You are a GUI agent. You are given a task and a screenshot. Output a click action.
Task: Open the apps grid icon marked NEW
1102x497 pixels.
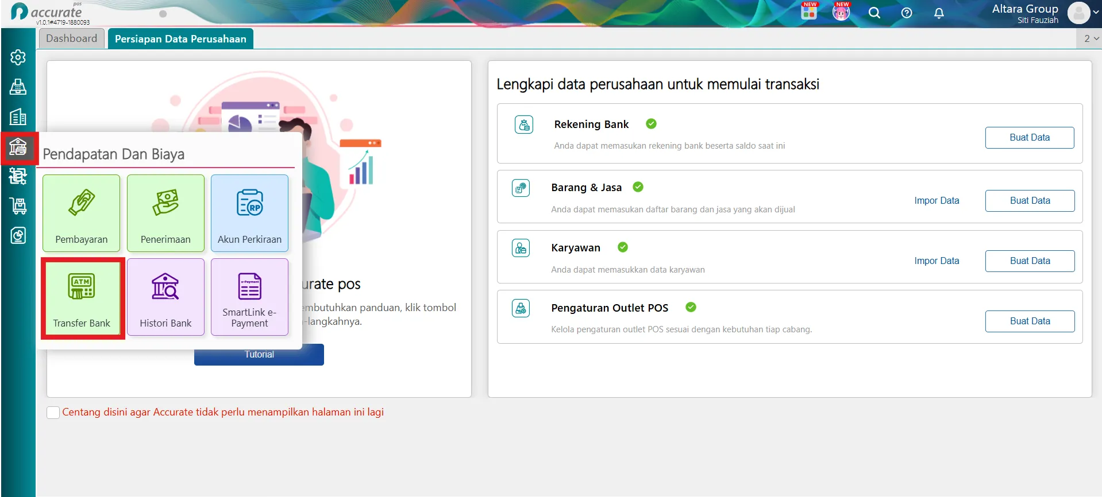point(809,11)
